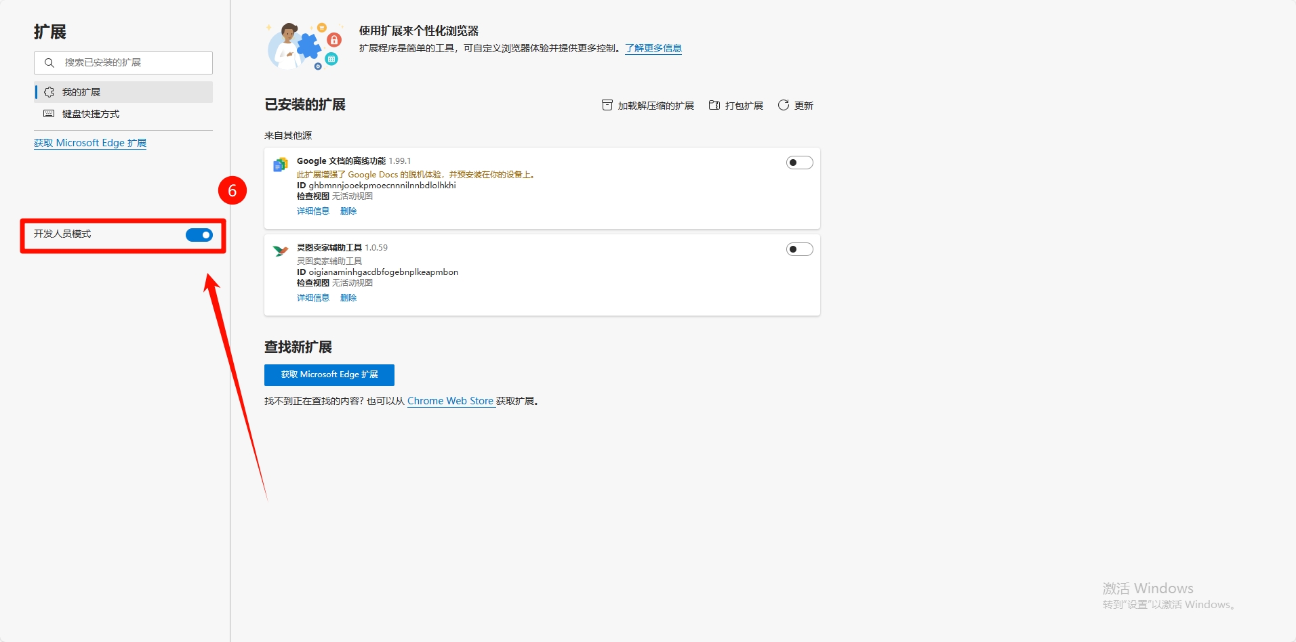The height and width of the screenshot is (642, 1296).
Task: Click the 灵图卖家辅助工具 bird icon
Action: tap(280, 251)
